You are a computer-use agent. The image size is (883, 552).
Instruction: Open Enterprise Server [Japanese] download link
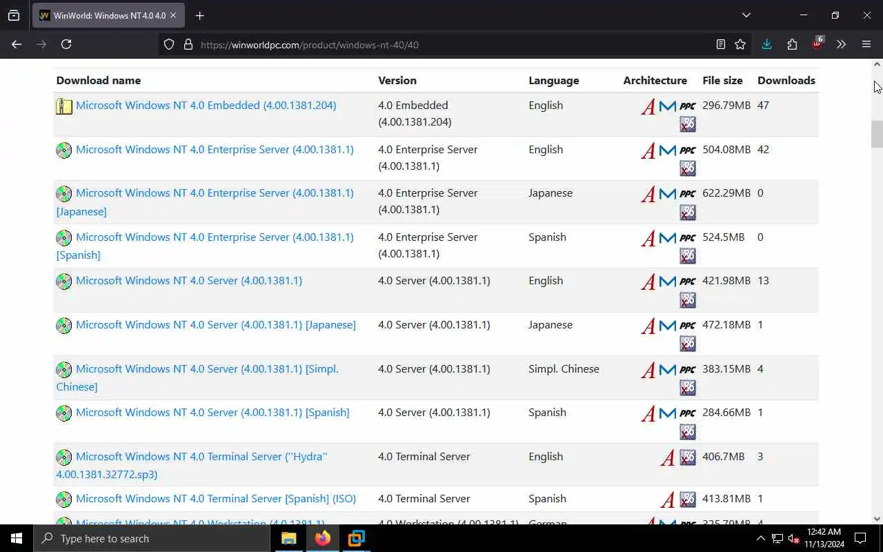point(205,202)
